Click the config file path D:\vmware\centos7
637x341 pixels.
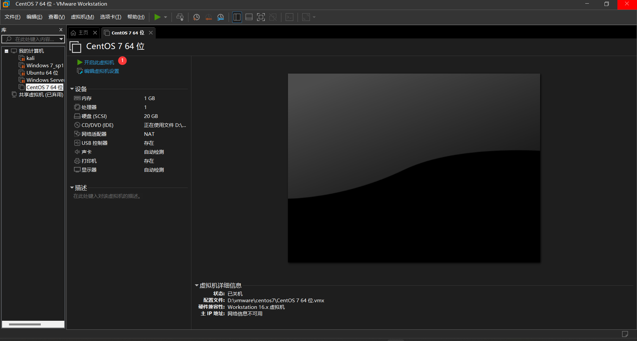coord(276,300)
